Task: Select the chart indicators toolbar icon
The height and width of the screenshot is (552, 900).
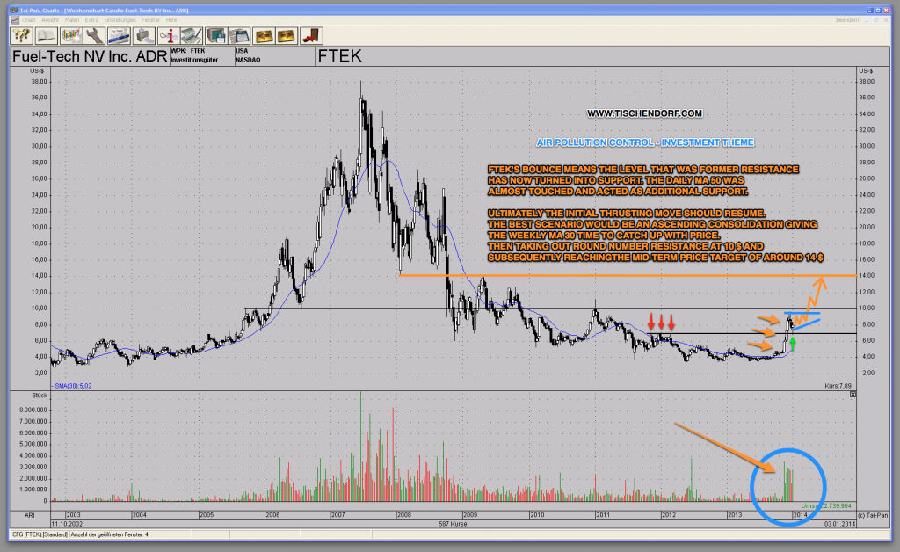Action: (x=72, y=35)
